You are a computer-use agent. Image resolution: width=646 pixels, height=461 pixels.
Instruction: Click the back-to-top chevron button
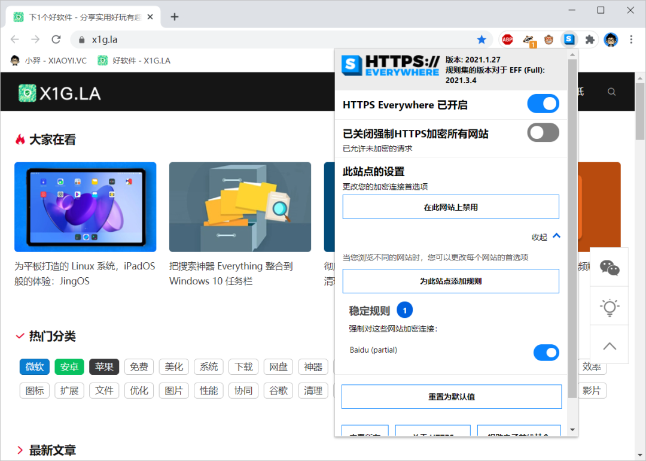coord(609,346)
